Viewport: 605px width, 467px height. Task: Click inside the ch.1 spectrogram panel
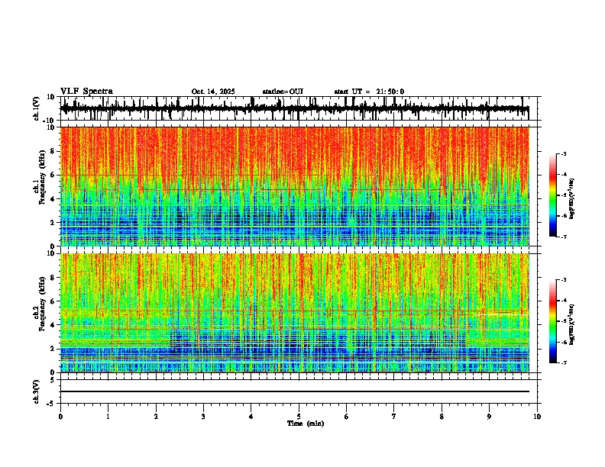[294, 186]
